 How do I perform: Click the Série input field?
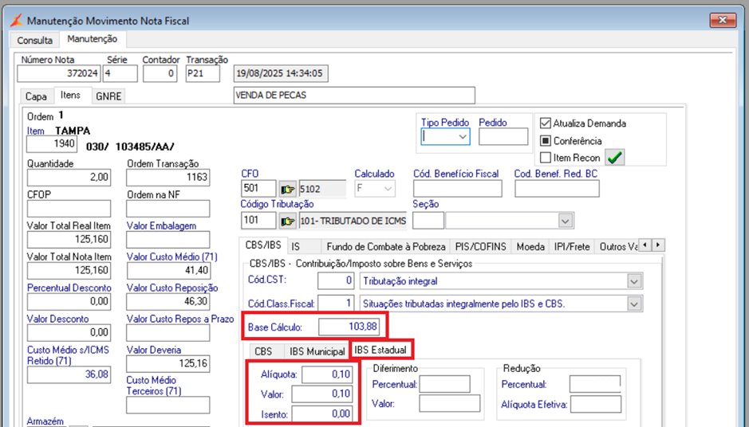tap(120, 73)
